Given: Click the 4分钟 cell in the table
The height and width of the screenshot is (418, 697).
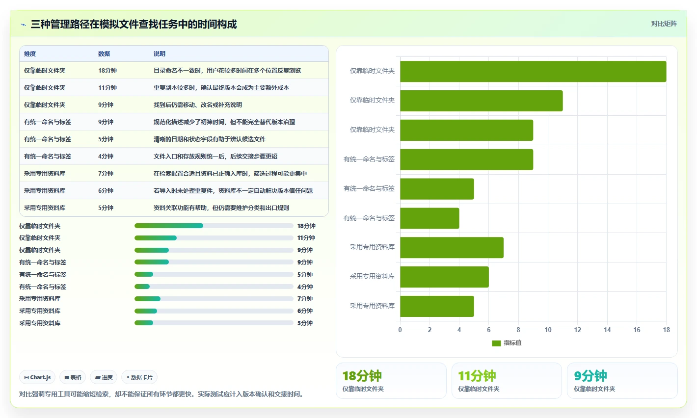Looking at the screenshot, I should point(106,157).
